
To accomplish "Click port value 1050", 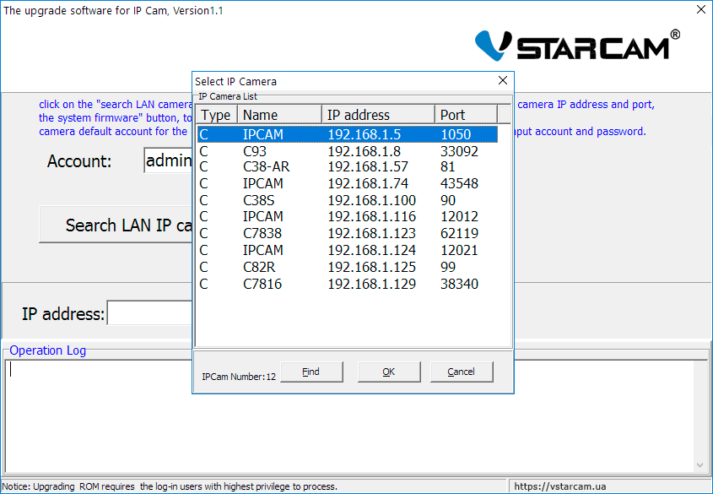I will tap(456, 134).
